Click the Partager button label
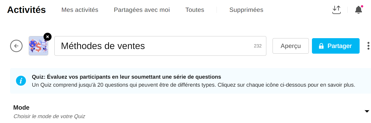This screenshot has height=123, width=371. [x=339, y=46]
